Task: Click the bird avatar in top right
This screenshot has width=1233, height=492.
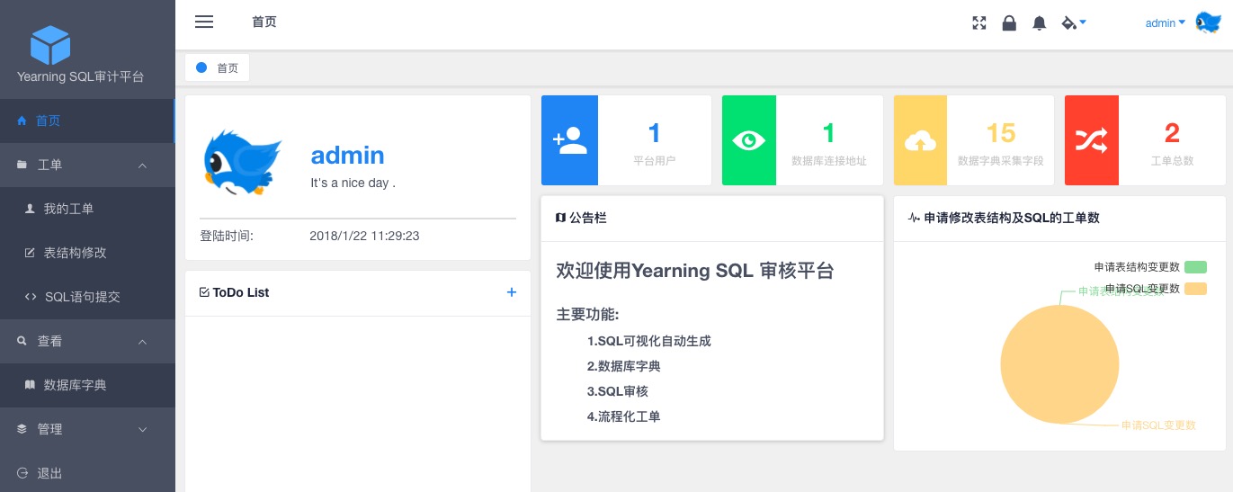Action: tap(1208, 22)
